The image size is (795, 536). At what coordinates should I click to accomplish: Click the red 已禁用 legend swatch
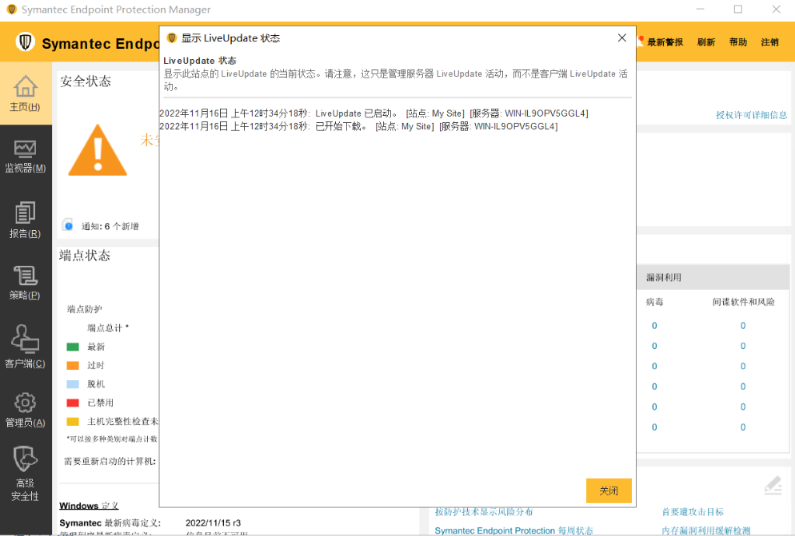point(73,403)
